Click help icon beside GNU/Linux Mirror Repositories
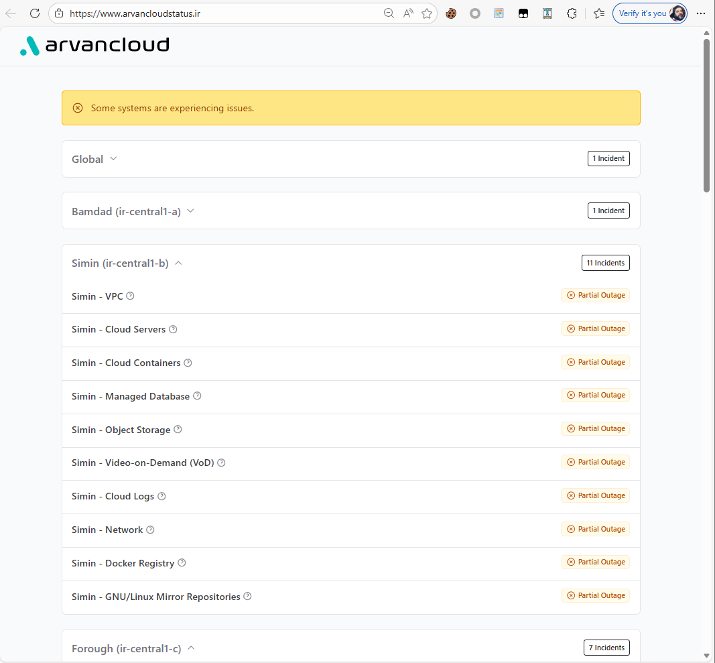Screen dimensions: 715x663 click(x=247, y=596)
